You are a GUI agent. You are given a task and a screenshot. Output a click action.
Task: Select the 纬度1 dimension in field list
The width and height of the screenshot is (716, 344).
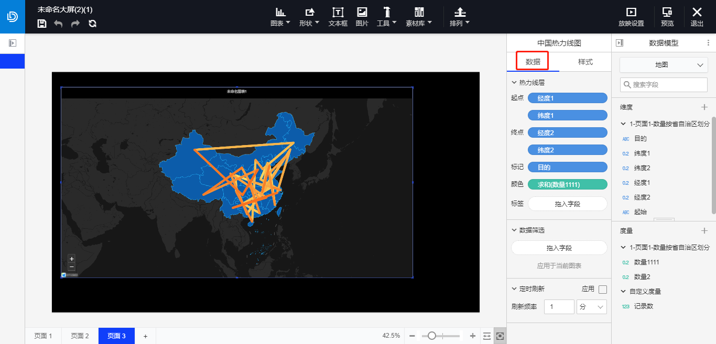tap(642, 153)
